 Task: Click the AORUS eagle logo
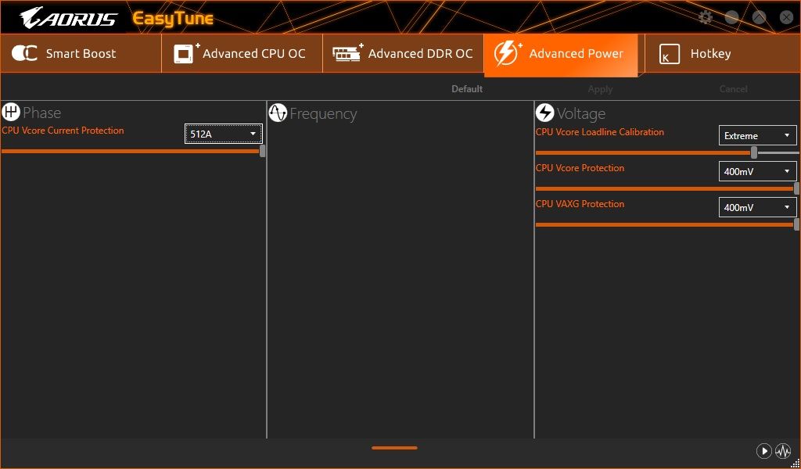tap(69, 18)
